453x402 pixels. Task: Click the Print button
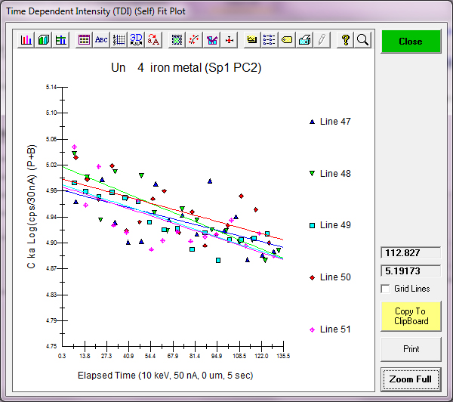(x=410, y=349)
